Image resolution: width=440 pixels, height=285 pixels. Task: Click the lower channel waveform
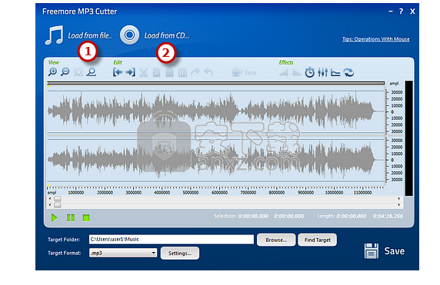pyautogui.click(x=216, y=160)
